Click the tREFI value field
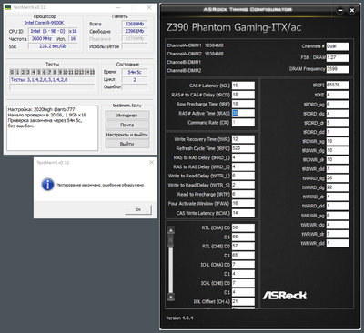The height and width of the screenshot is (333, 364). [338, 85]
